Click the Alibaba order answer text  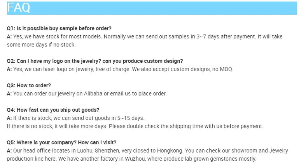pyautogui.click(x=87, y=94)
